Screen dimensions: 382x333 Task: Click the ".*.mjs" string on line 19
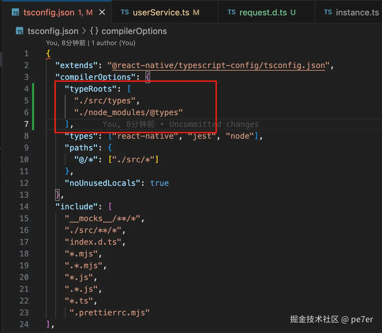point(84,266)
